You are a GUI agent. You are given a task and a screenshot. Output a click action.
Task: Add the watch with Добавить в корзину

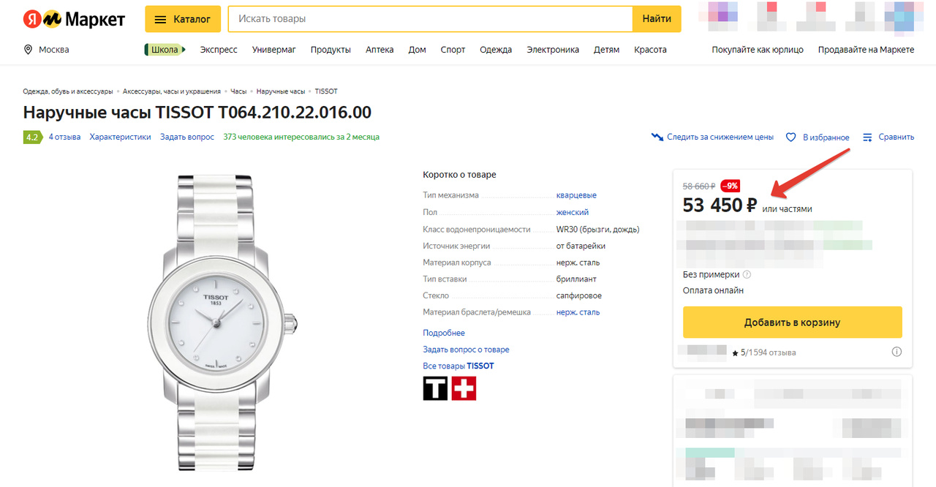tap(792, 322)
